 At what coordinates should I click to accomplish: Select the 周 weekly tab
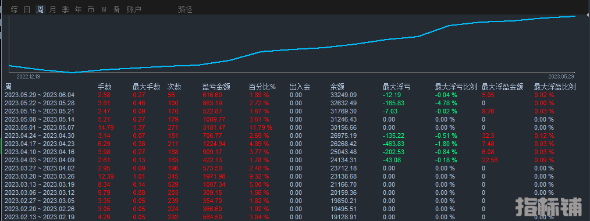pos(40,9)
